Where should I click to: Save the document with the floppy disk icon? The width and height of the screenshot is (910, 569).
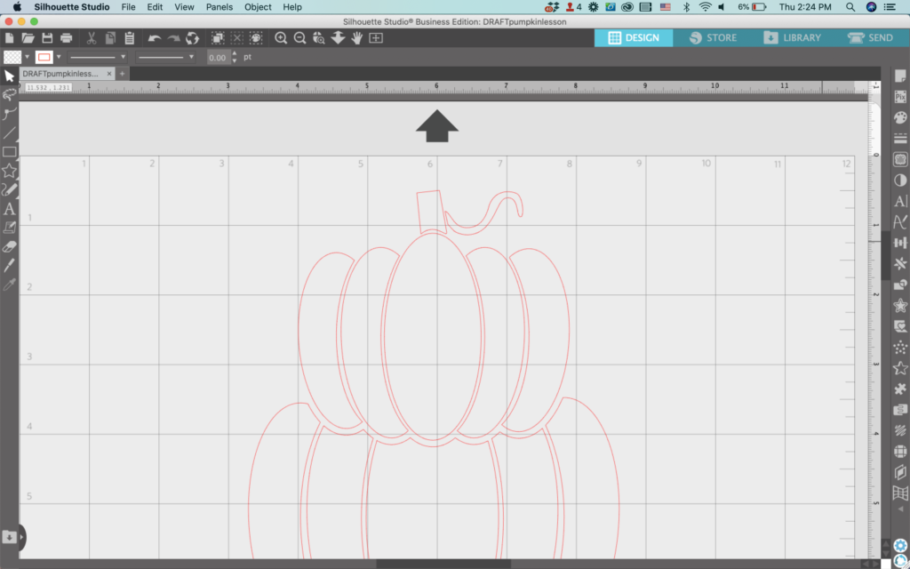(x=47, y=38)
